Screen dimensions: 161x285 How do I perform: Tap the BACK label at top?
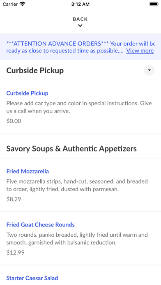pos(80,19)
